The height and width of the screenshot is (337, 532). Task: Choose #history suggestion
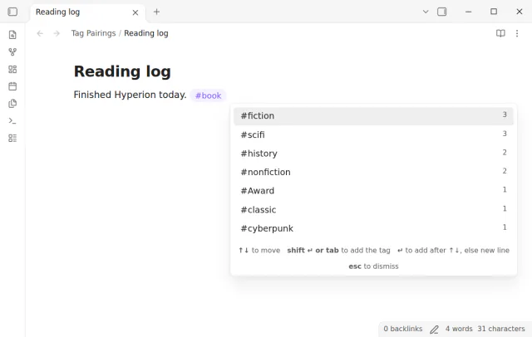(373, 154)
